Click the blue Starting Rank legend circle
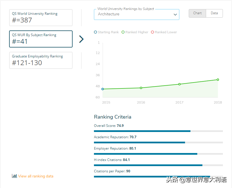This screenshot has width=232, height=188. click(95, 32)
